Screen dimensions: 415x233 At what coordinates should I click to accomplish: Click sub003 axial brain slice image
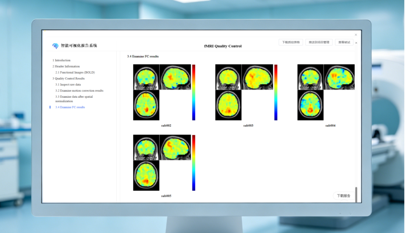[228, 105]
